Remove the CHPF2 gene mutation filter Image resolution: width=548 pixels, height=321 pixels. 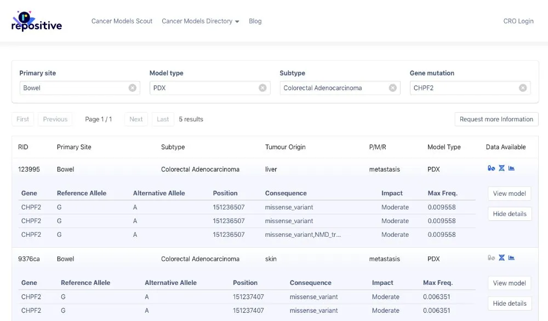(522, 87)
